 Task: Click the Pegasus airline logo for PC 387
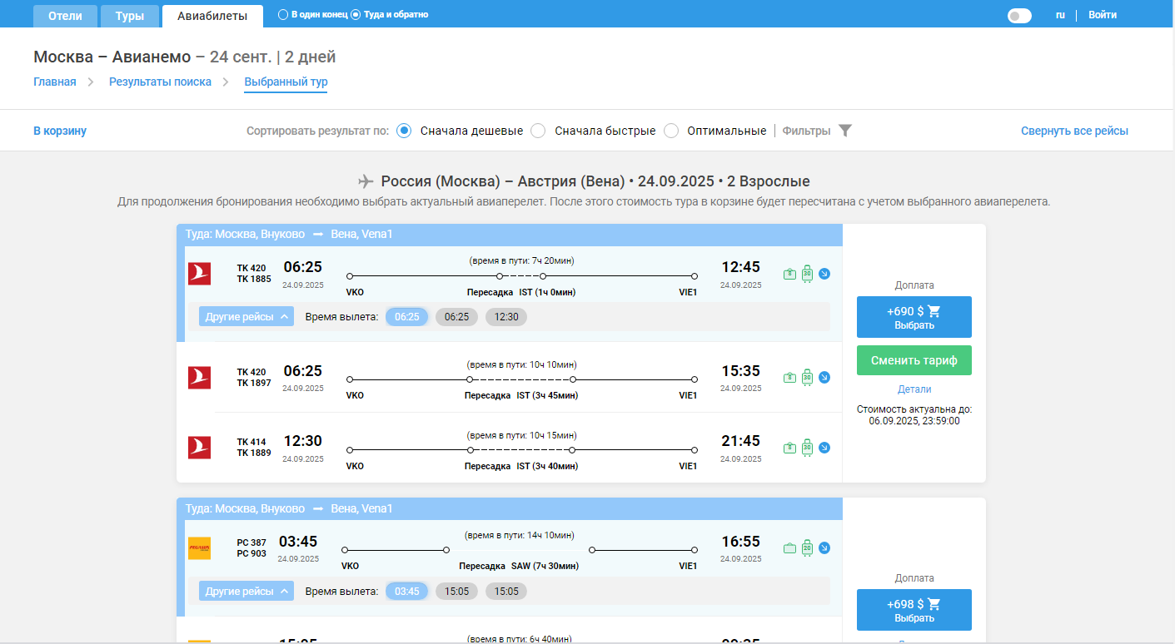(x=199, y=548)
